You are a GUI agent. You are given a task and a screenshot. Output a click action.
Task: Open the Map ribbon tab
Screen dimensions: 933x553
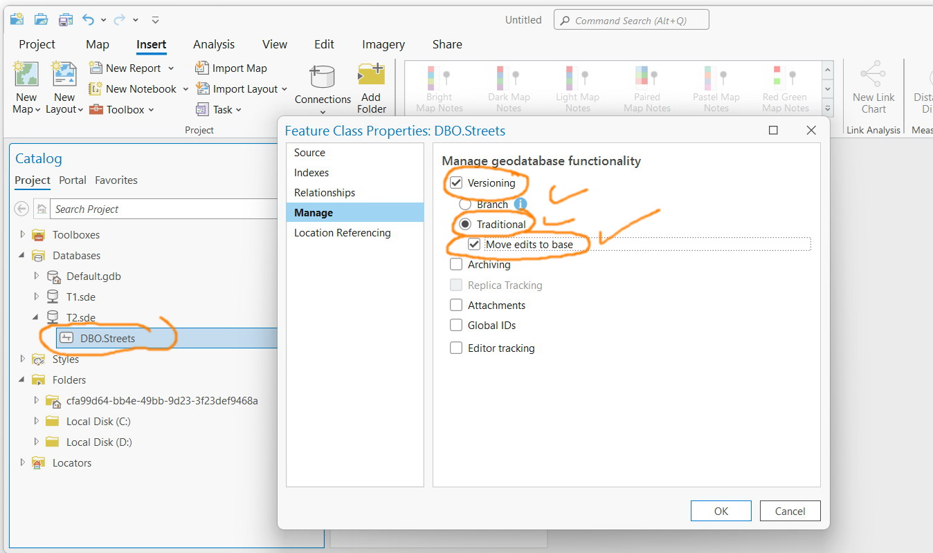click(x=98, y=44)
